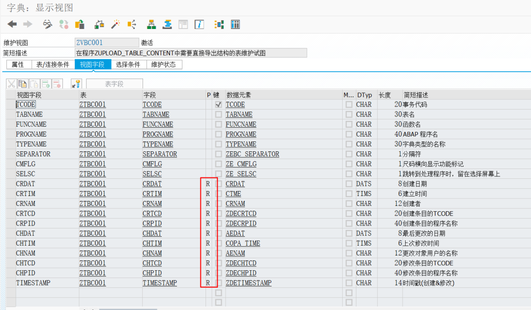
Task: Open the Other Object icon
Action: [80, 25]
